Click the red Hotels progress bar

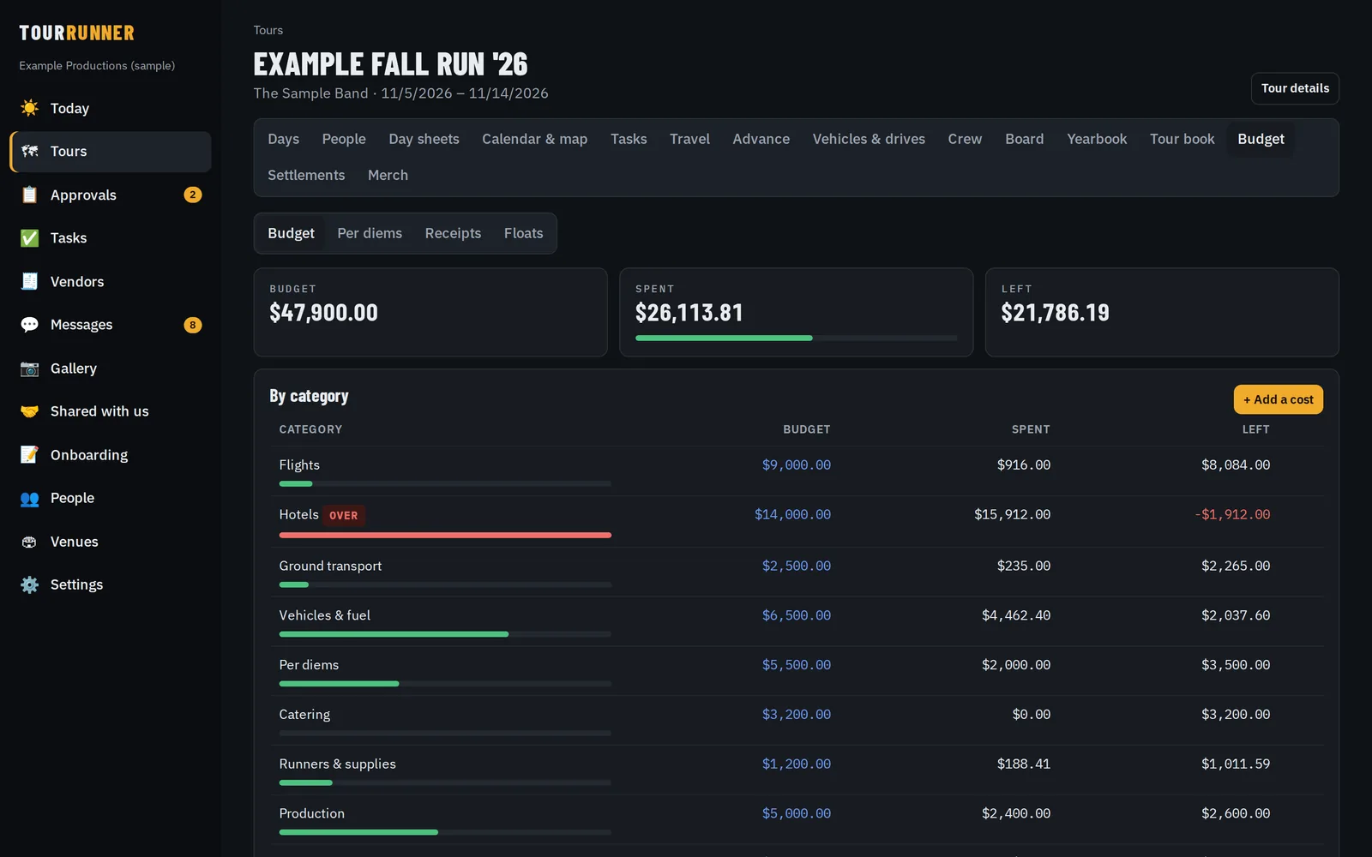pos(445,535)
